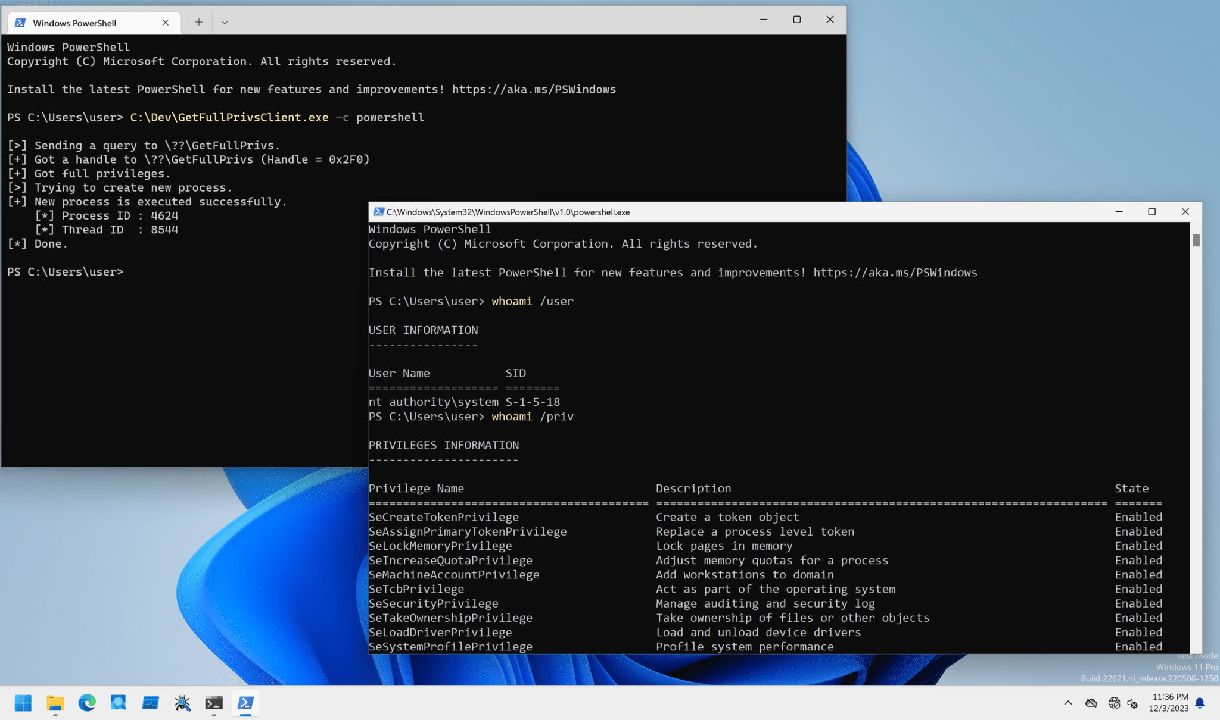Click the PowerShell blue icon in taskbar
This screenshot has width=1220, height=720.
245,703
